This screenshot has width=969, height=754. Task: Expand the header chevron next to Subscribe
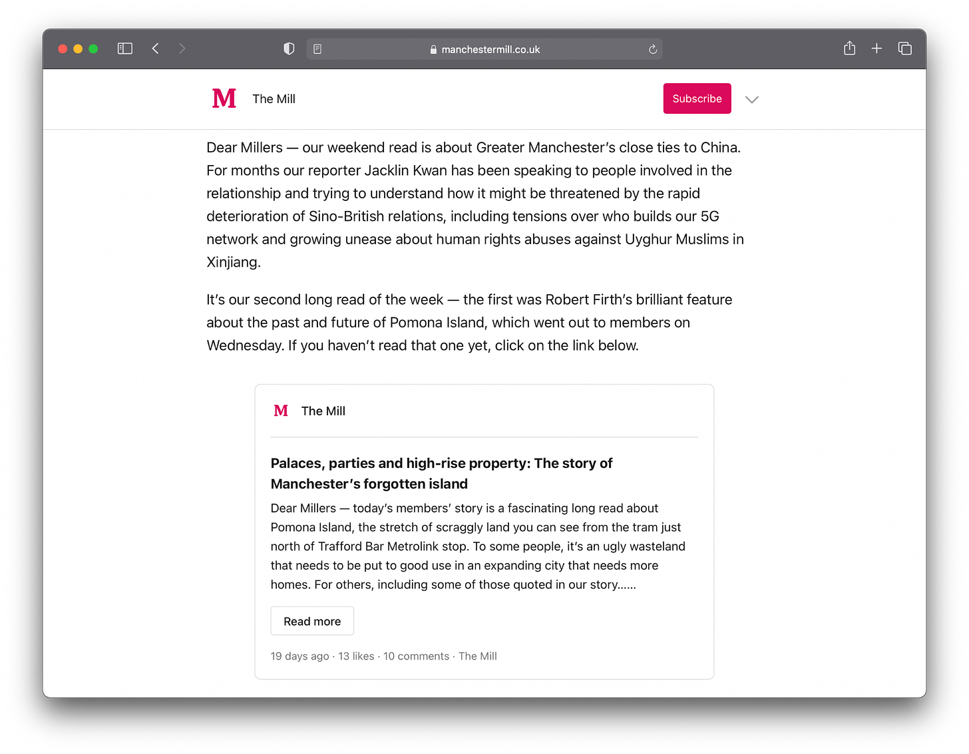(752, 99)
